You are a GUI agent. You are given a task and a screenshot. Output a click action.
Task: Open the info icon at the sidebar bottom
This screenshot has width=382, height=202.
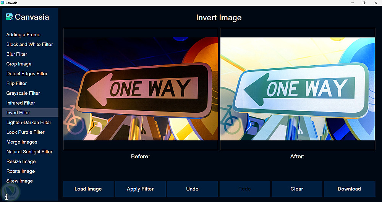6,197
